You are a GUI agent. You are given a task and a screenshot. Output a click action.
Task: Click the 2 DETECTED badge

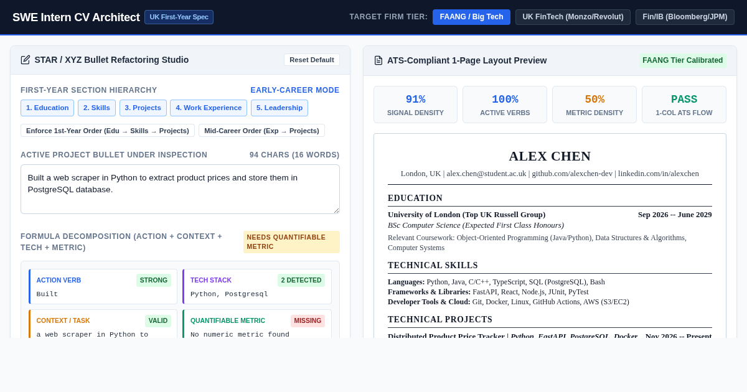click(301, 280)
